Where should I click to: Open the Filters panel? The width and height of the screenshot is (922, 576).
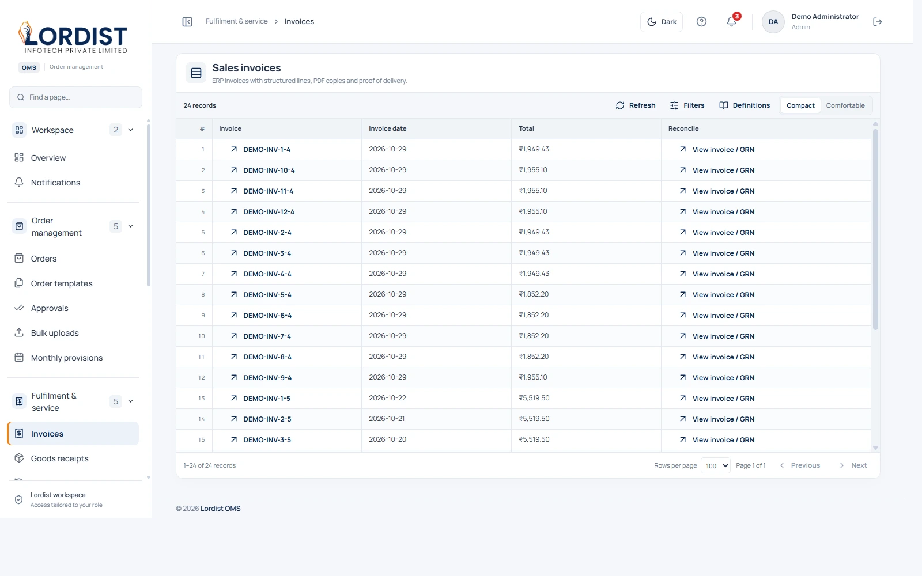click(x=687, y=105)
